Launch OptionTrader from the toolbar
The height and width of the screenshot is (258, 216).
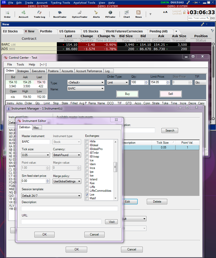click(x=80, y=14)
